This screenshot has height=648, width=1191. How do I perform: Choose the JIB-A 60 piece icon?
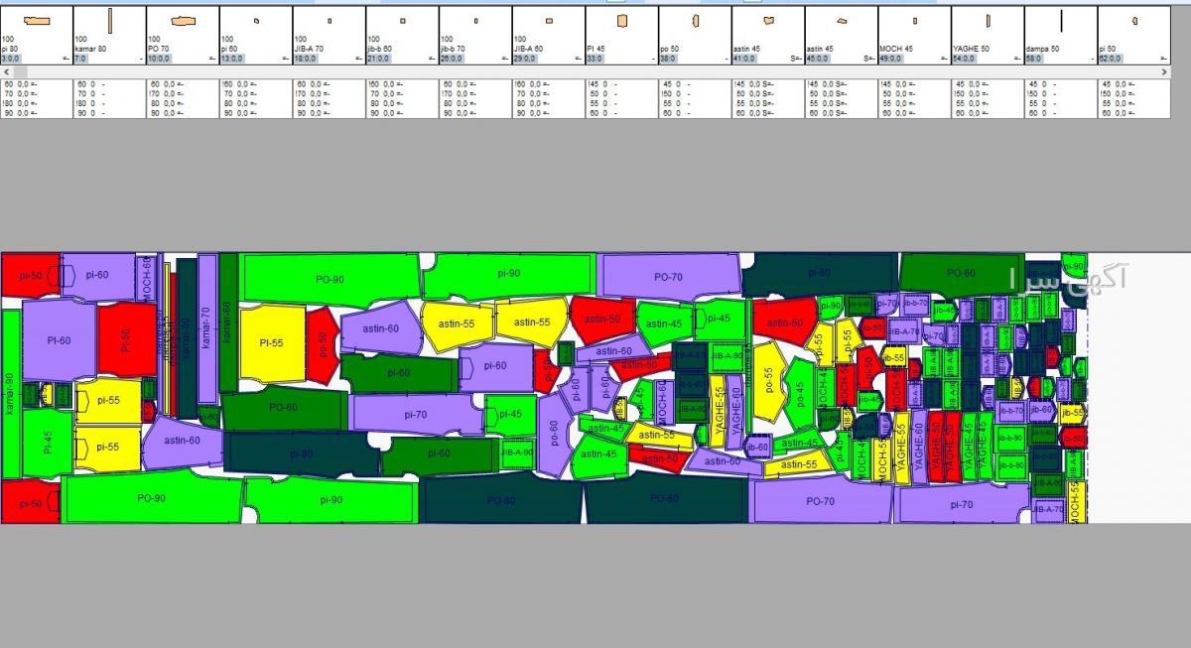pyautogui.click(x=549, y=21)
